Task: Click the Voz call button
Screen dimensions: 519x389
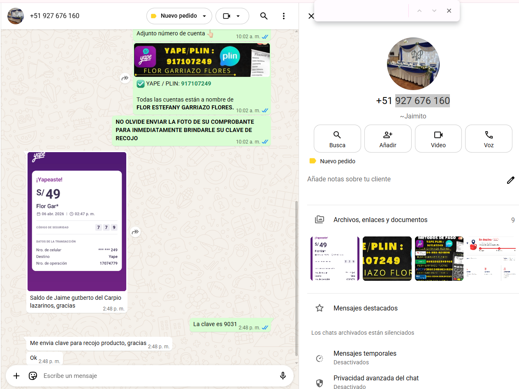Action: (x=489, y=139)
